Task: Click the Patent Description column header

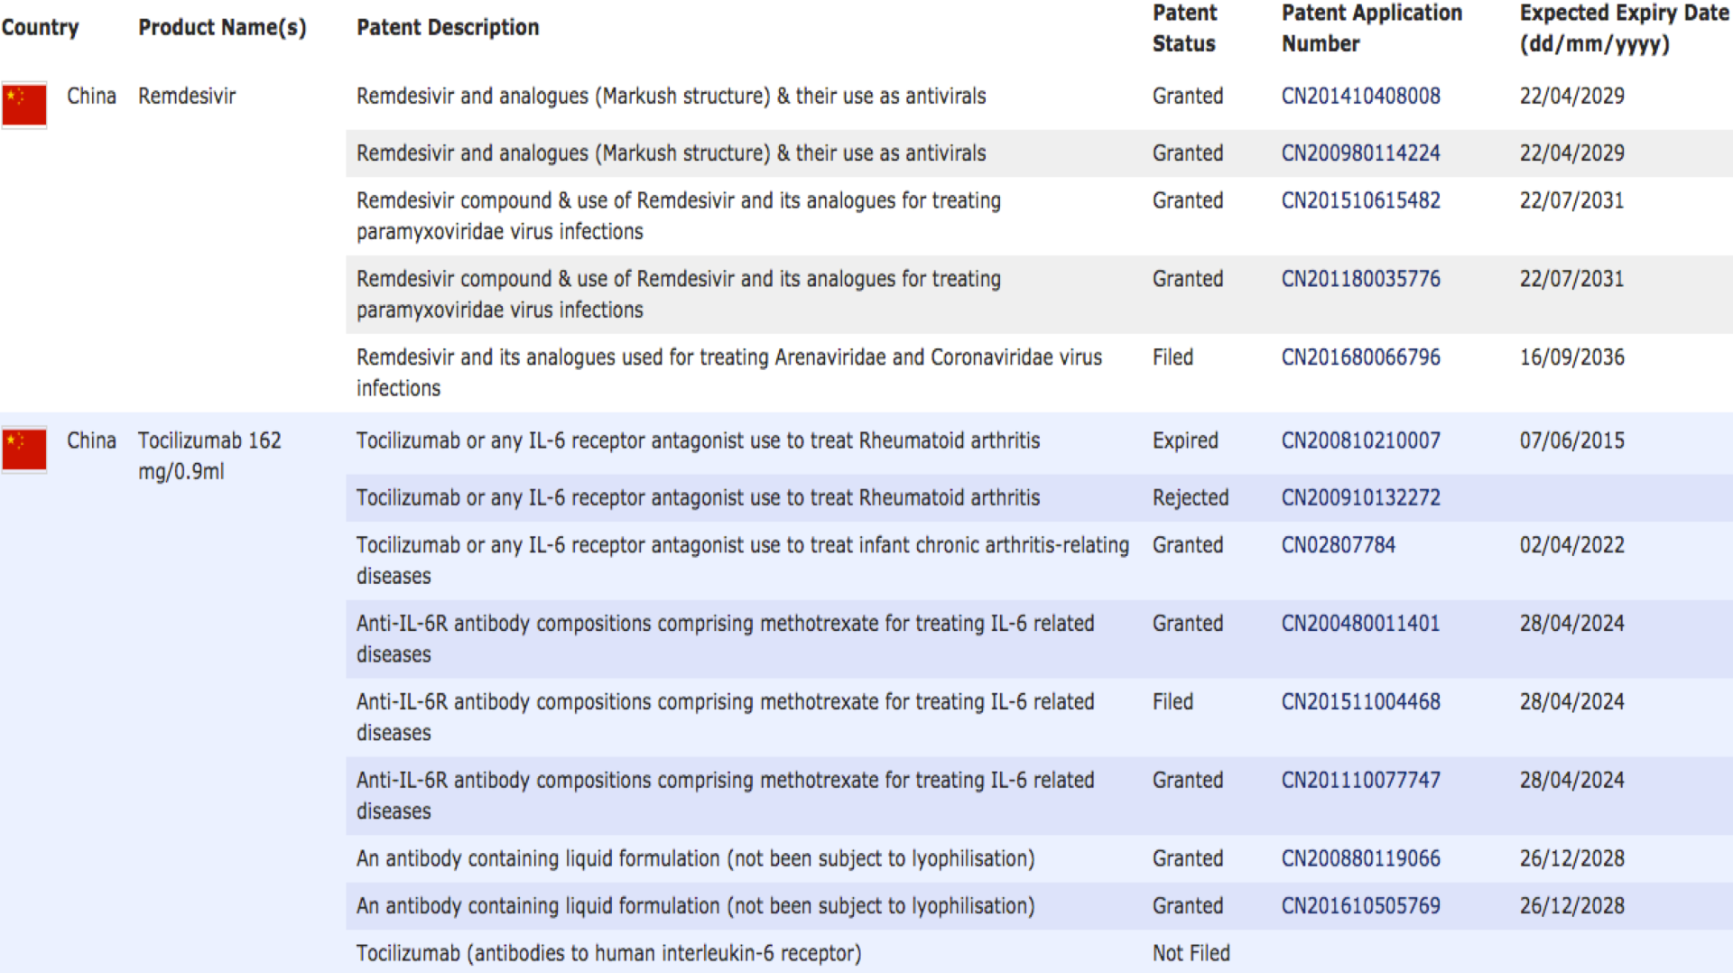Action: [x=448, y=28]
